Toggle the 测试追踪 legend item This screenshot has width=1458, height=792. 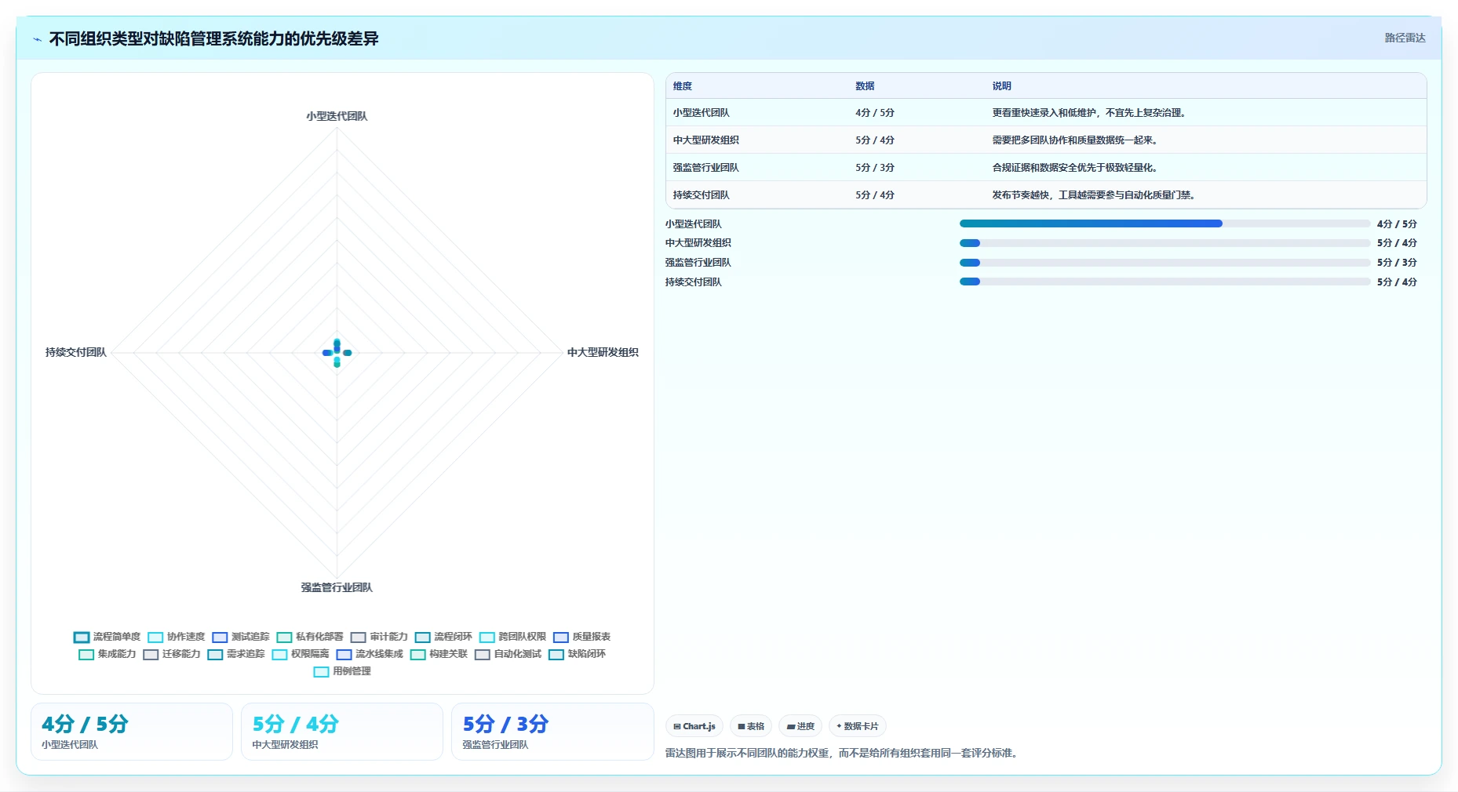point(241,637)
